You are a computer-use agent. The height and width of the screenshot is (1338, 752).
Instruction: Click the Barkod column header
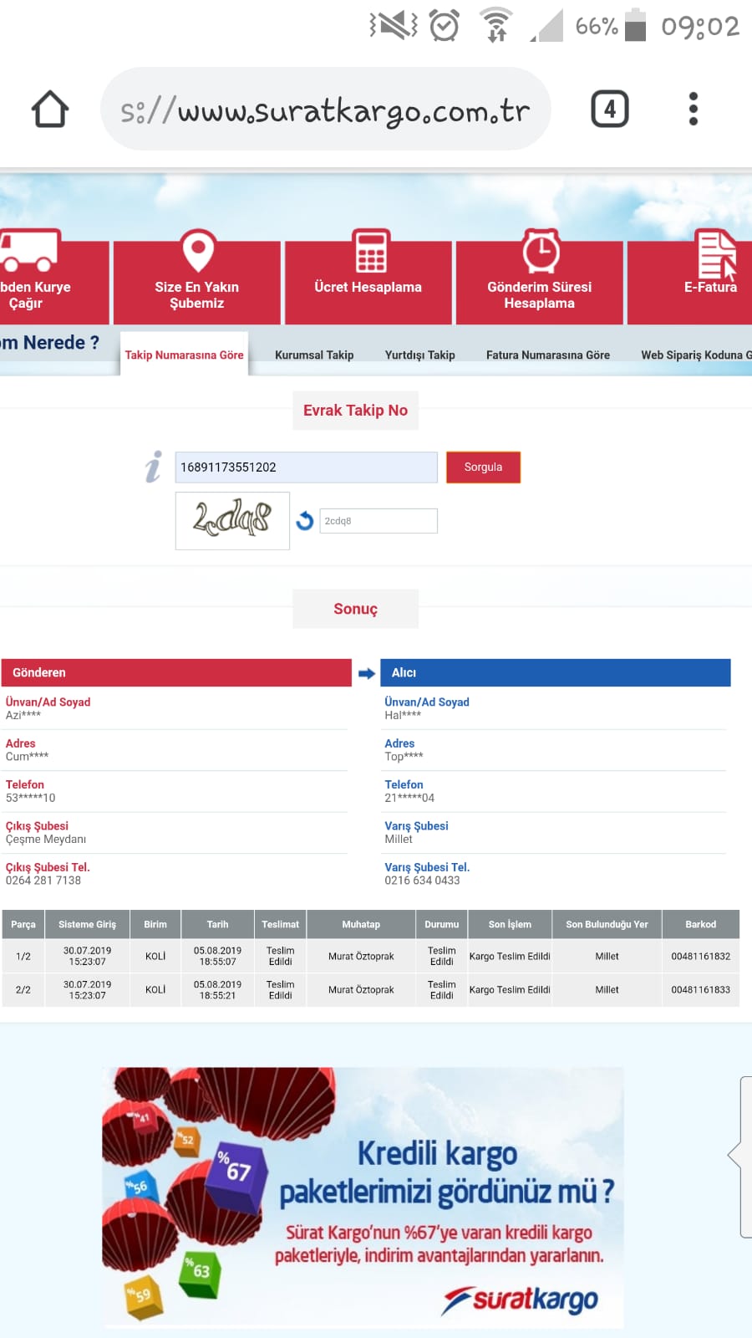click(x=701, y=924)
